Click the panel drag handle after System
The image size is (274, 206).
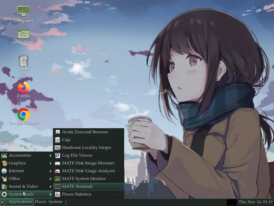pyautogui.click(x=66, y=202)
